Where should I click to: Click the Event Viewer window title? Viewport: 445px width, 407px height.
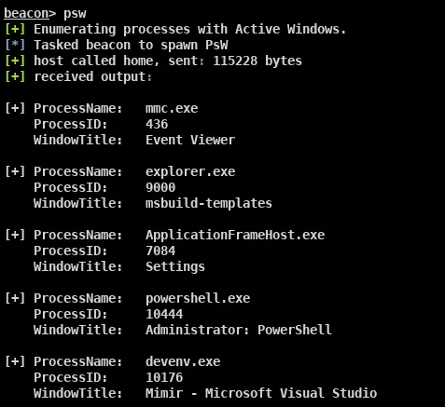pyautogui.click(x=190, y=140)
